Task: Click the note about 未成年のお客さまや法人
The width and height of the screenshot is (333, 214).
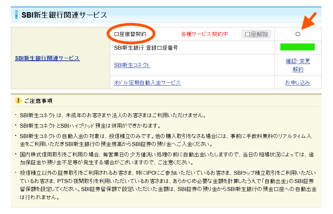Action: coord(113,115)
